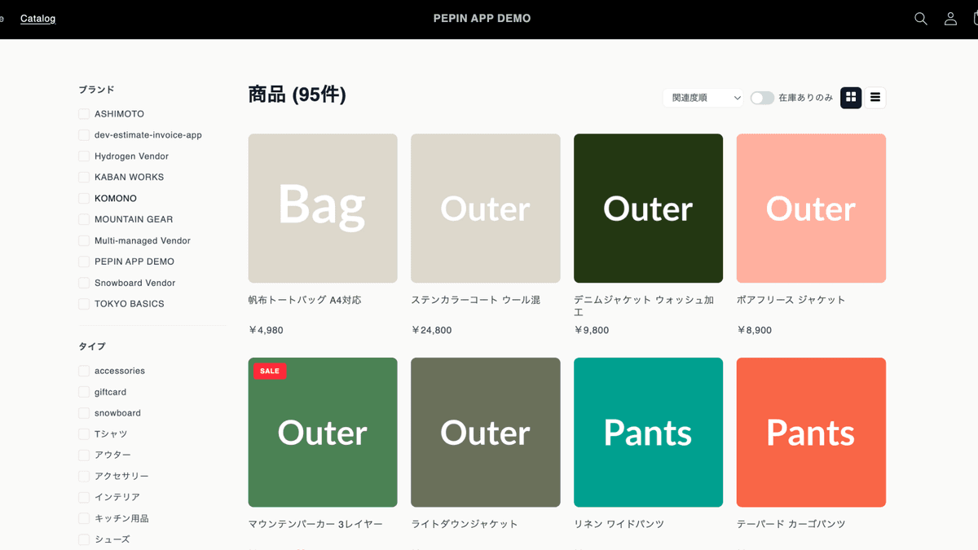The height and width of the screenshot is (550, 978).
Task: Check the ASHIMOTO brand filter
Action: pos(84,113)
